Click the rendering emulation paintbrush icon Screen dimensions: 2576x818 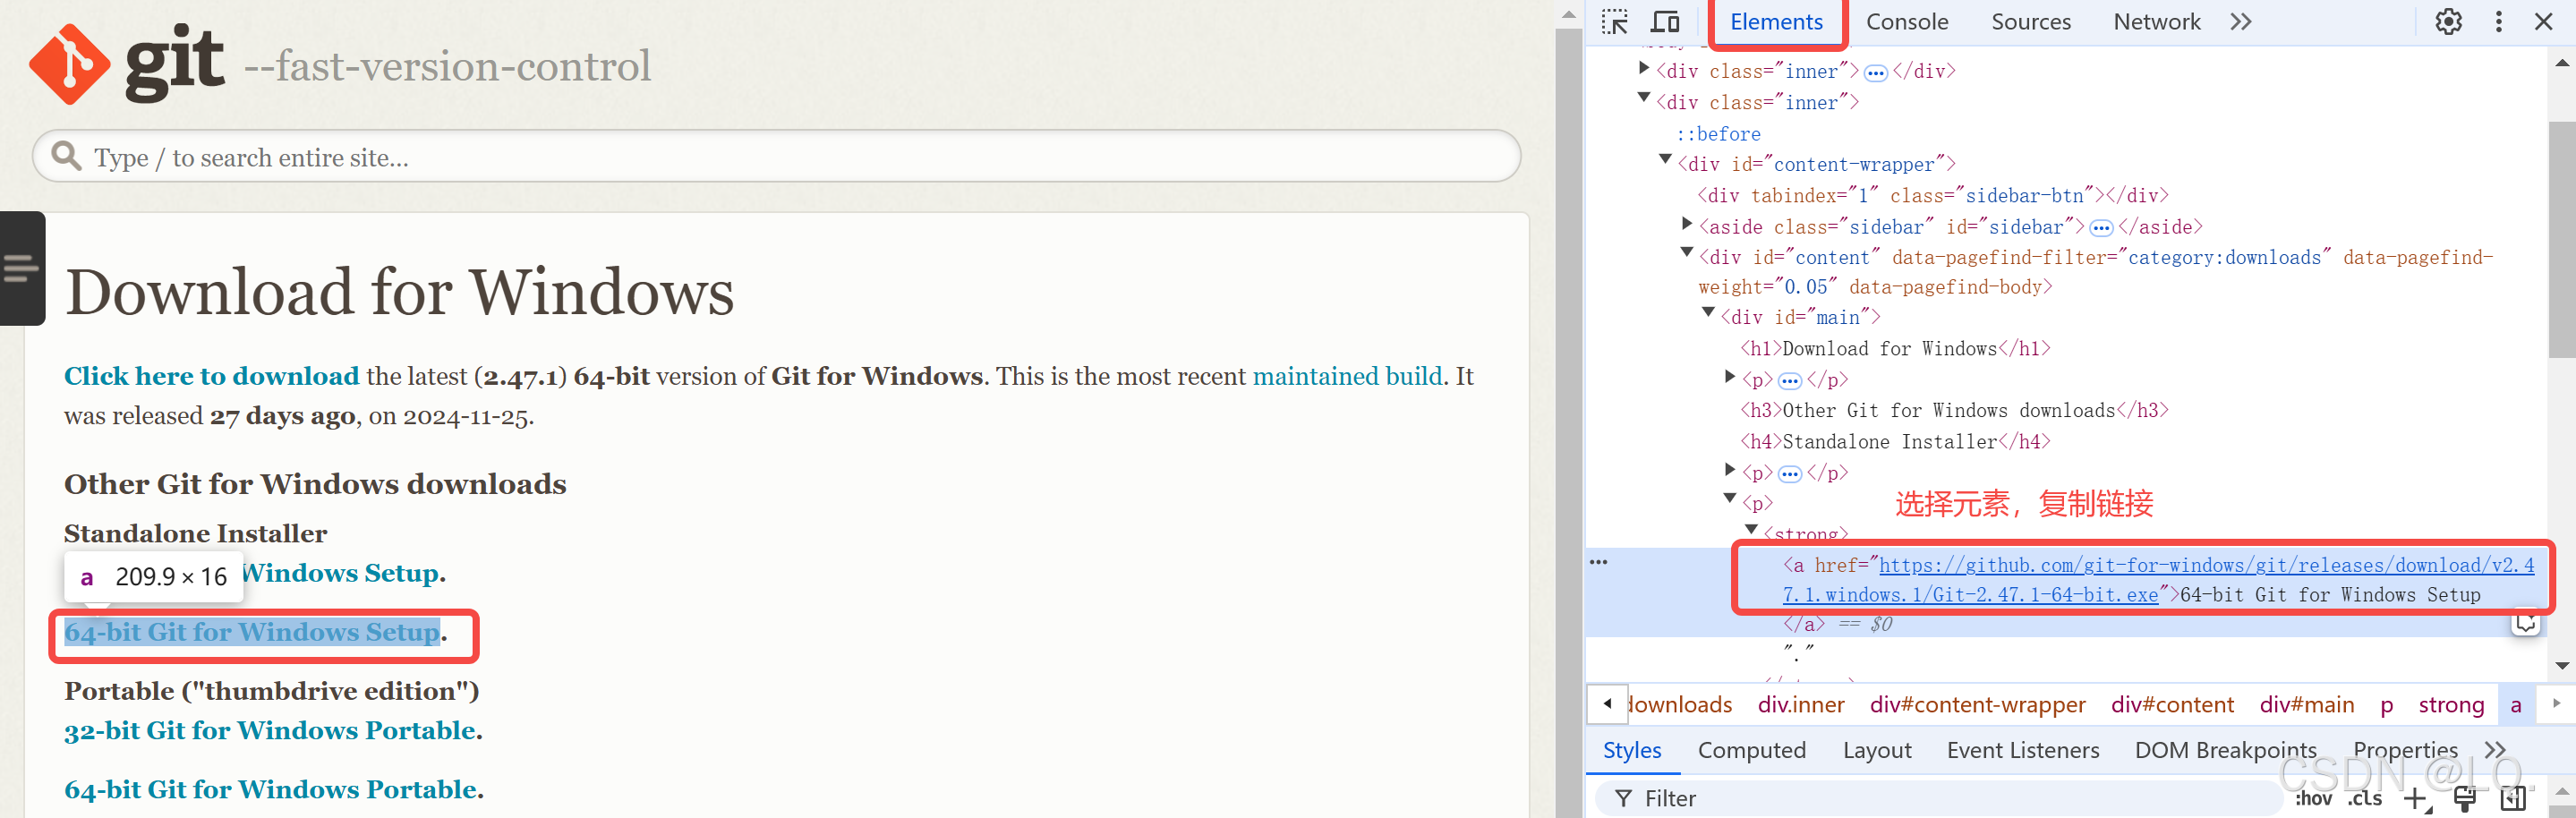[x=2465, y=798]
